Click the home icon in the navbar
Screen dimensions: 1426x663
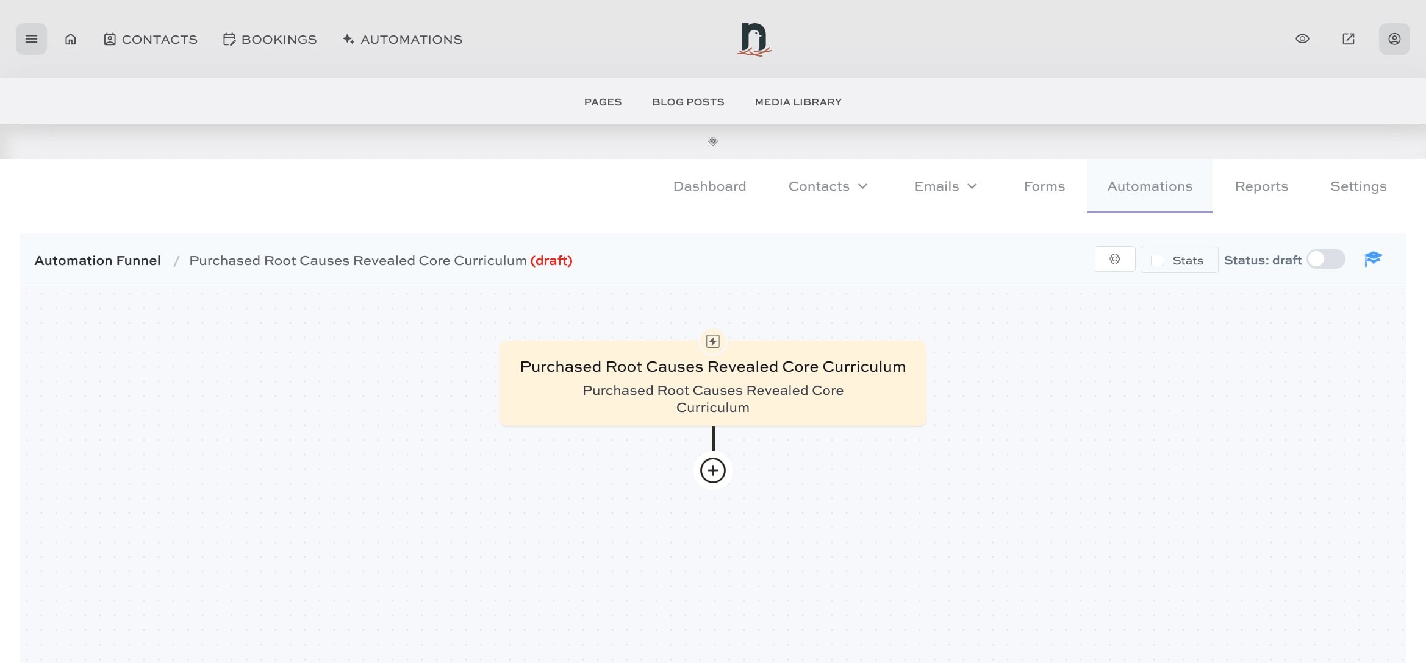(x=70, y=39)
